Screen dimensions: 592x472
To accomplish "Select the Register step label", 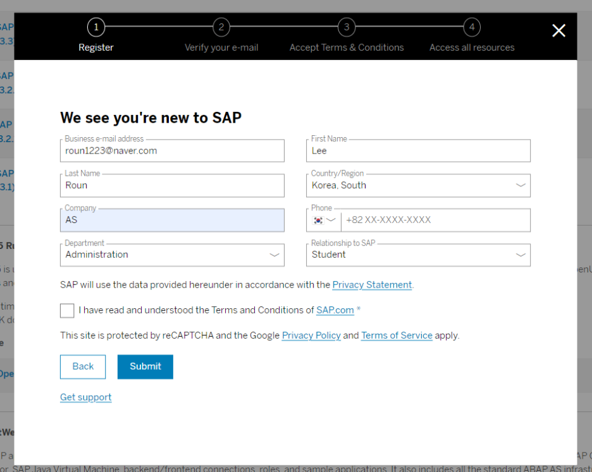I will coord(96,47).
